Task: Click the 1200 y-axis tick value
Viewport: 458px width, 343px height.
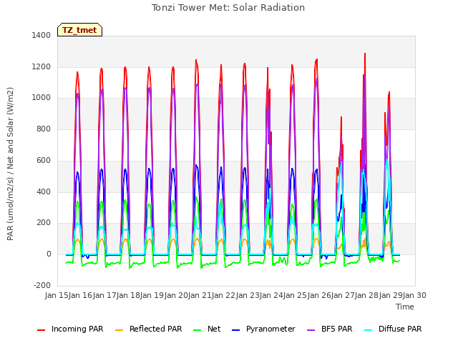Action: tap(42, 66)
